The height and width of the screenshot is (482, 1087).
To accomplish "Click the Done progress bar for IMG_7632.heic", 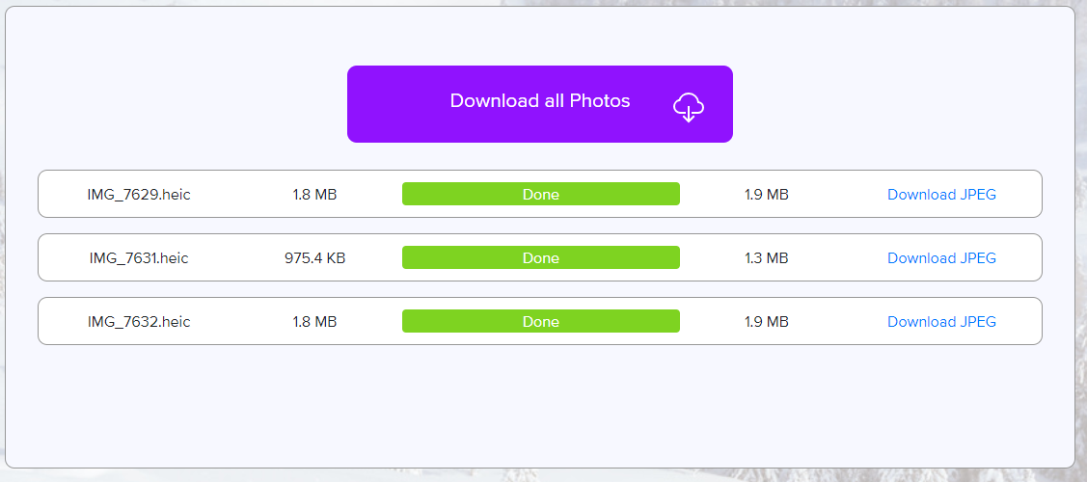I will pyautogui.click(x=540, y=322).
